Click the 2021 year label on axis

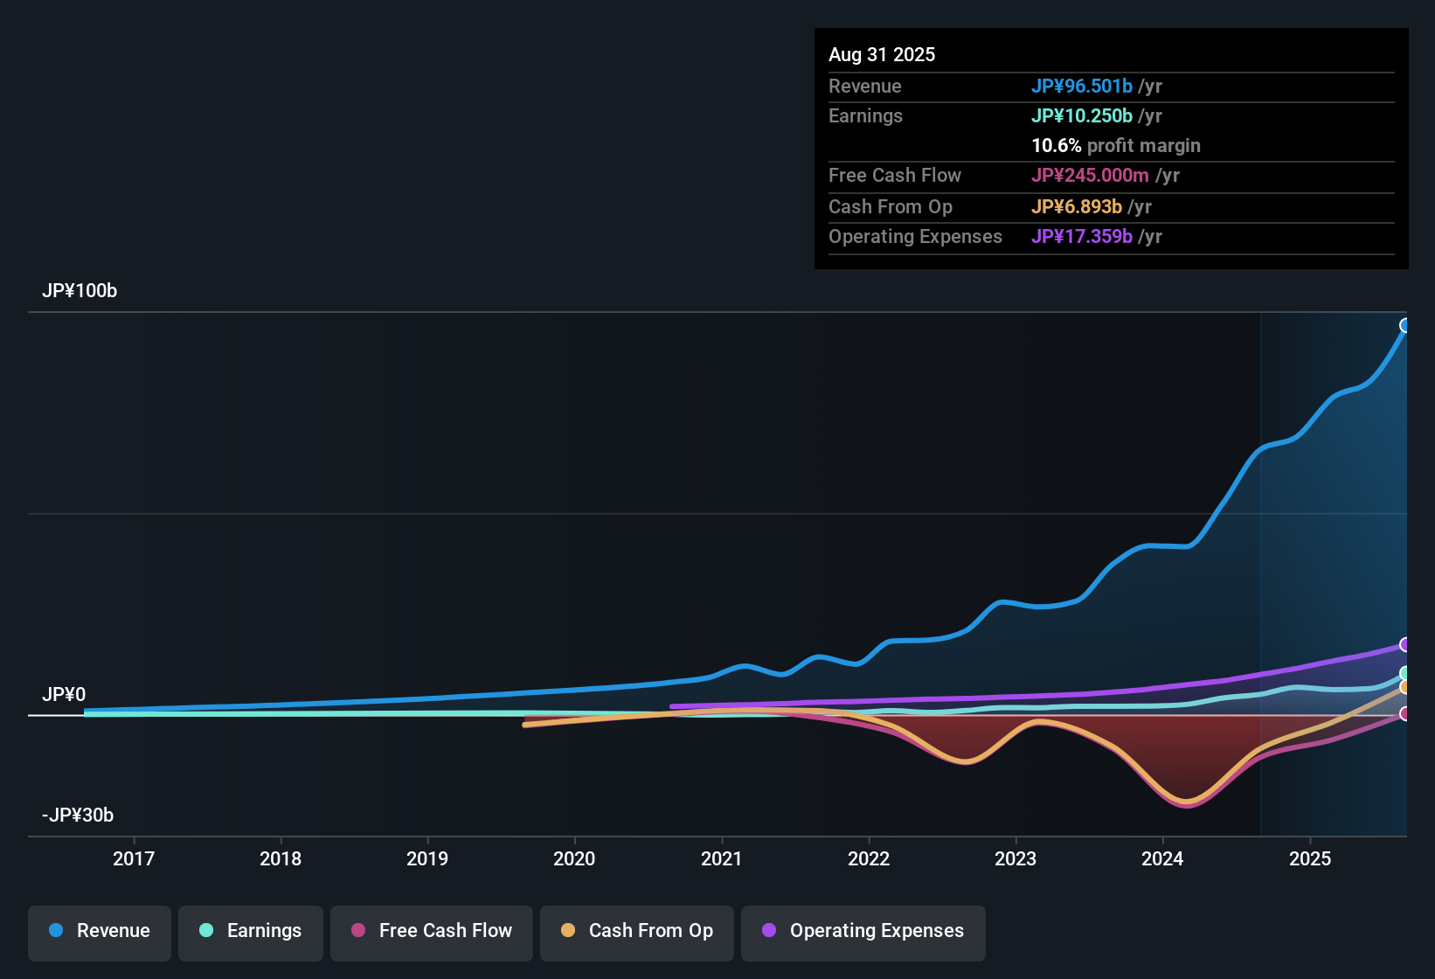point(721,859)
